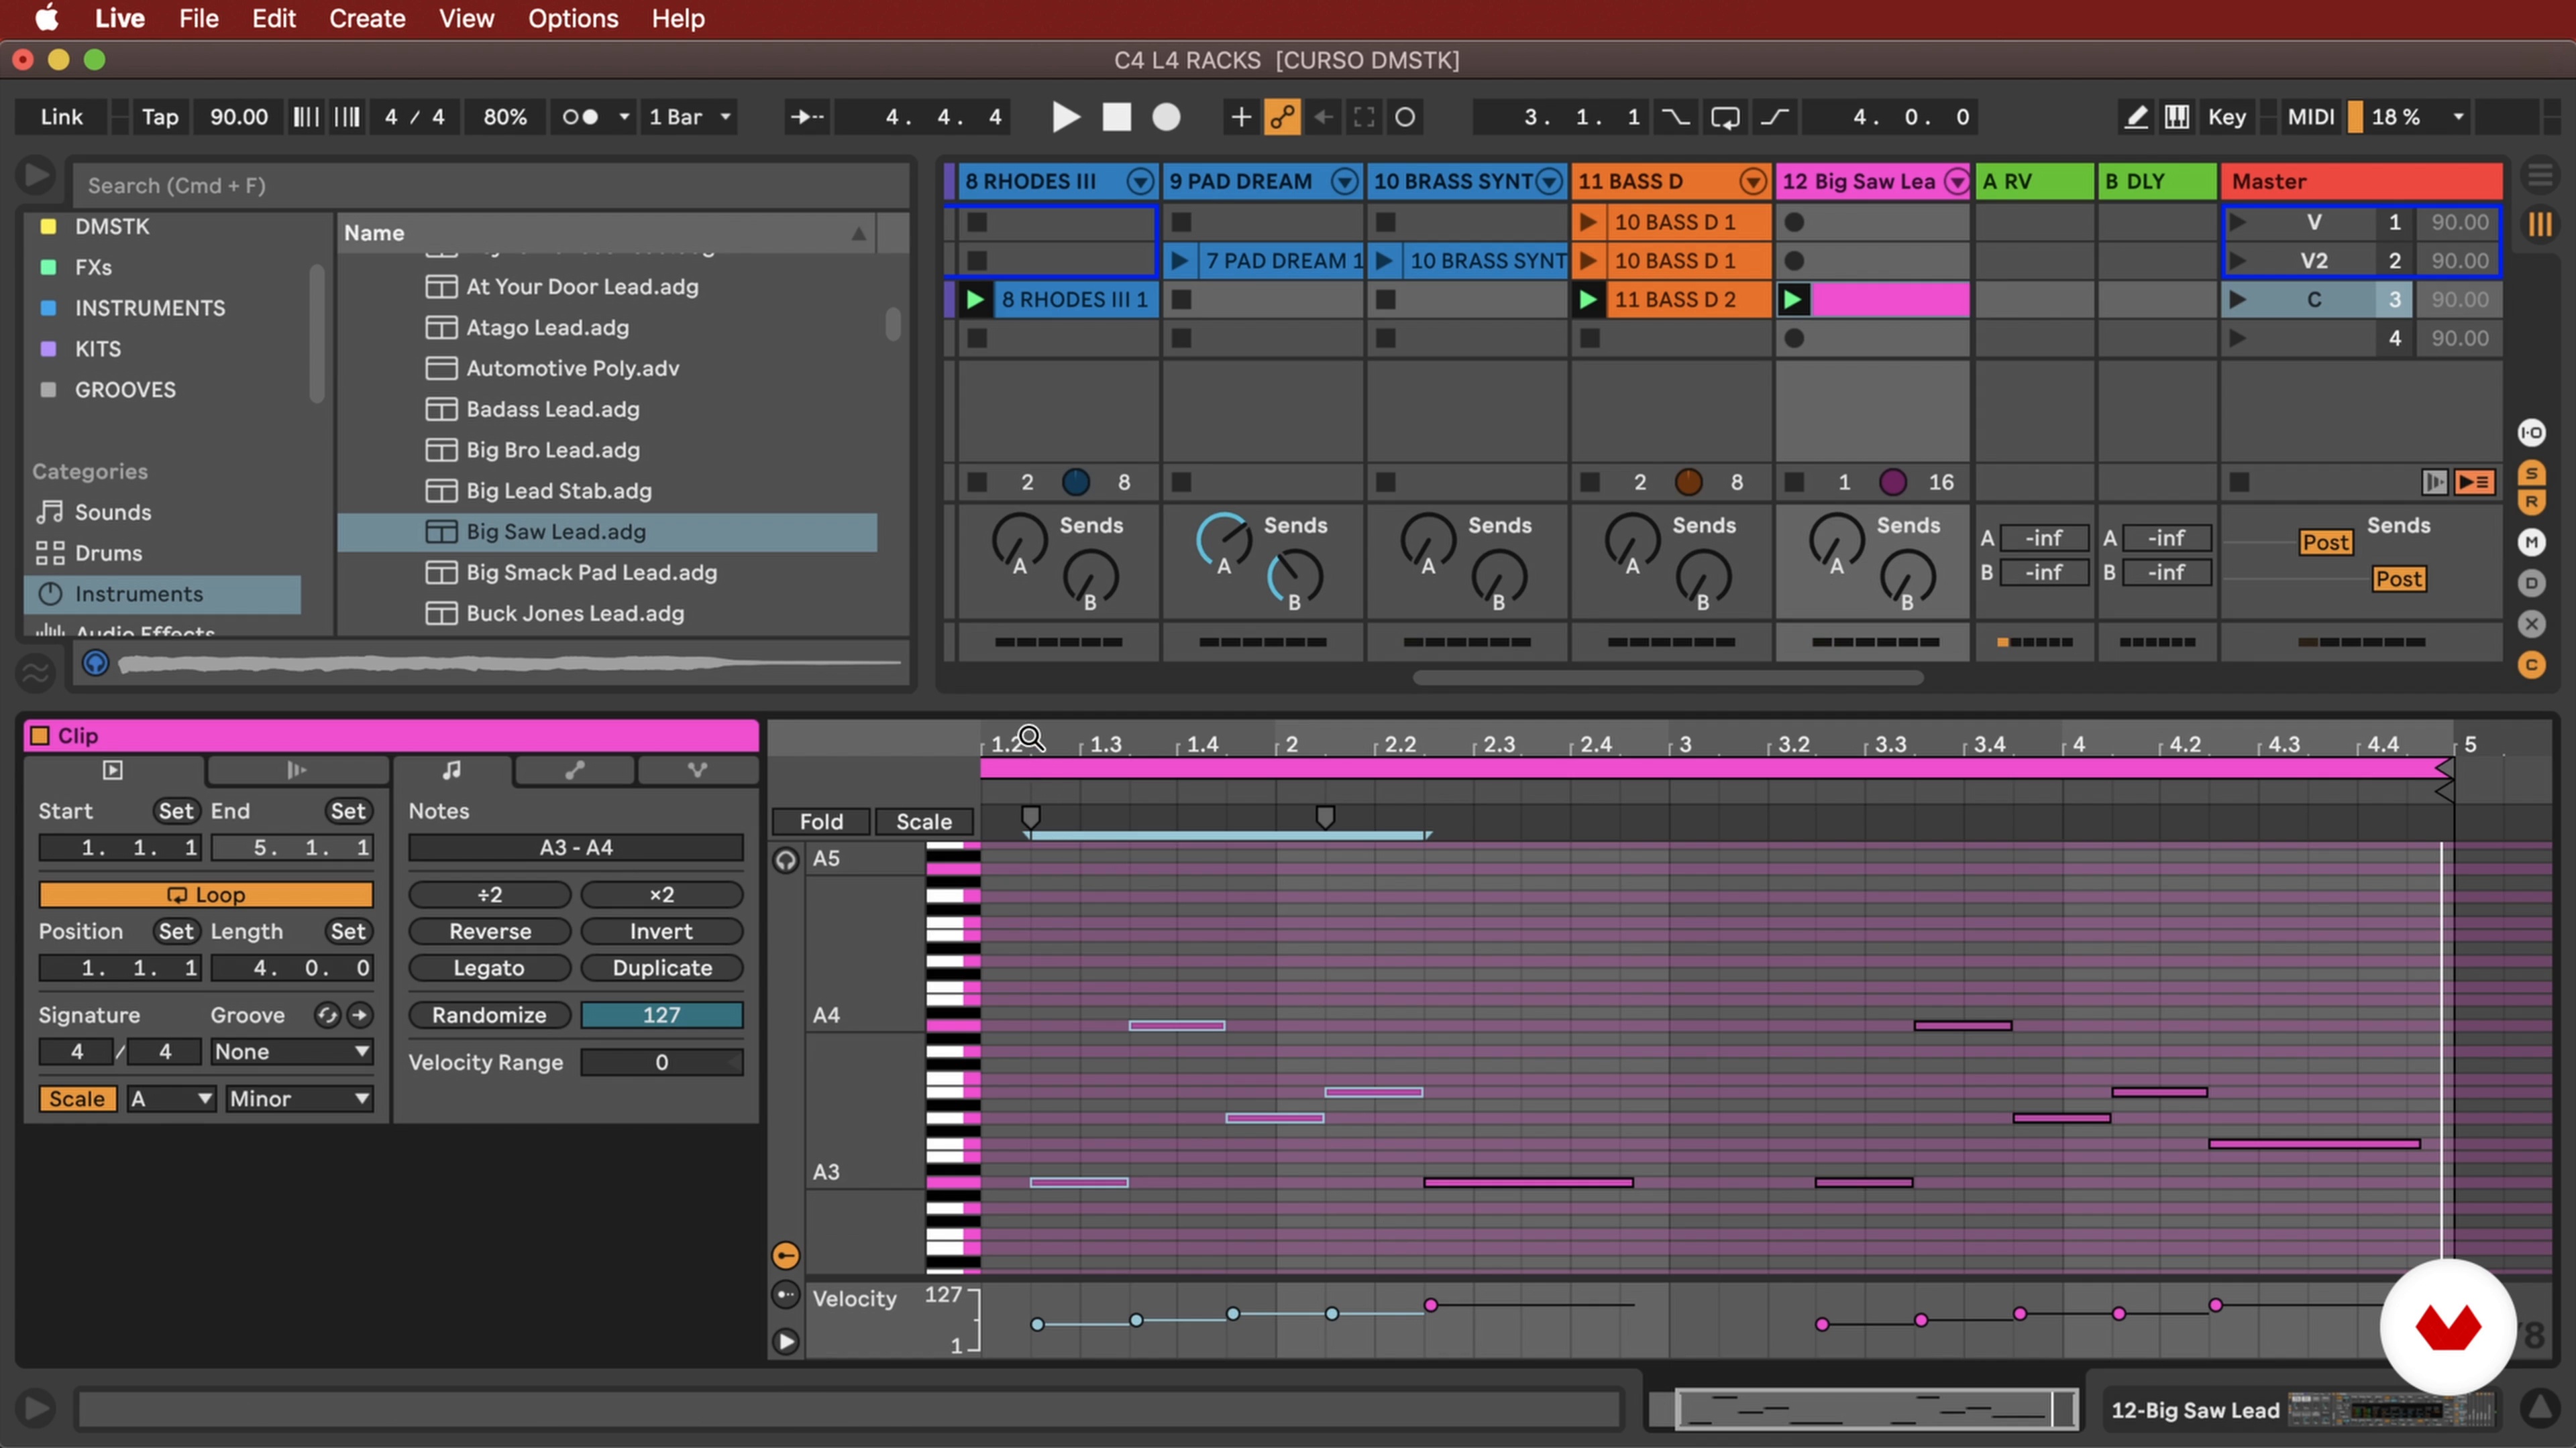Click the Session Record circle button

click(1405, 117)
